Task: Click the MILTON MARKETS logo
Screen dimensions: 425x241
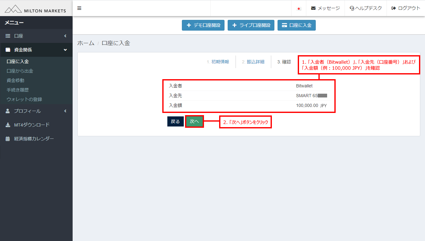Action: 36,8
